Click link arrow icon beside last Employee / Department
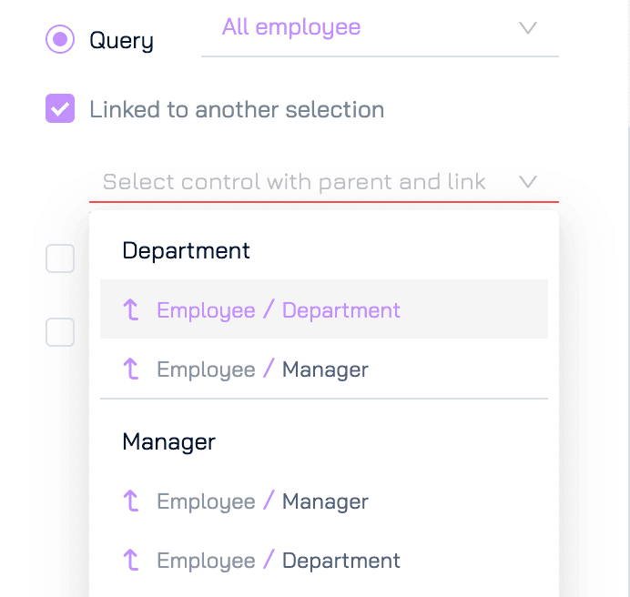630x597 pixels. [x=130, y=560]
